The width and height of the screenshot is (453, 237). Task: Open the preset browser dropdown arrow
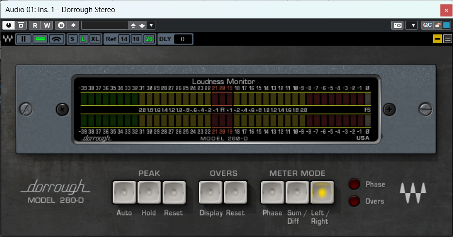point(151,25)
